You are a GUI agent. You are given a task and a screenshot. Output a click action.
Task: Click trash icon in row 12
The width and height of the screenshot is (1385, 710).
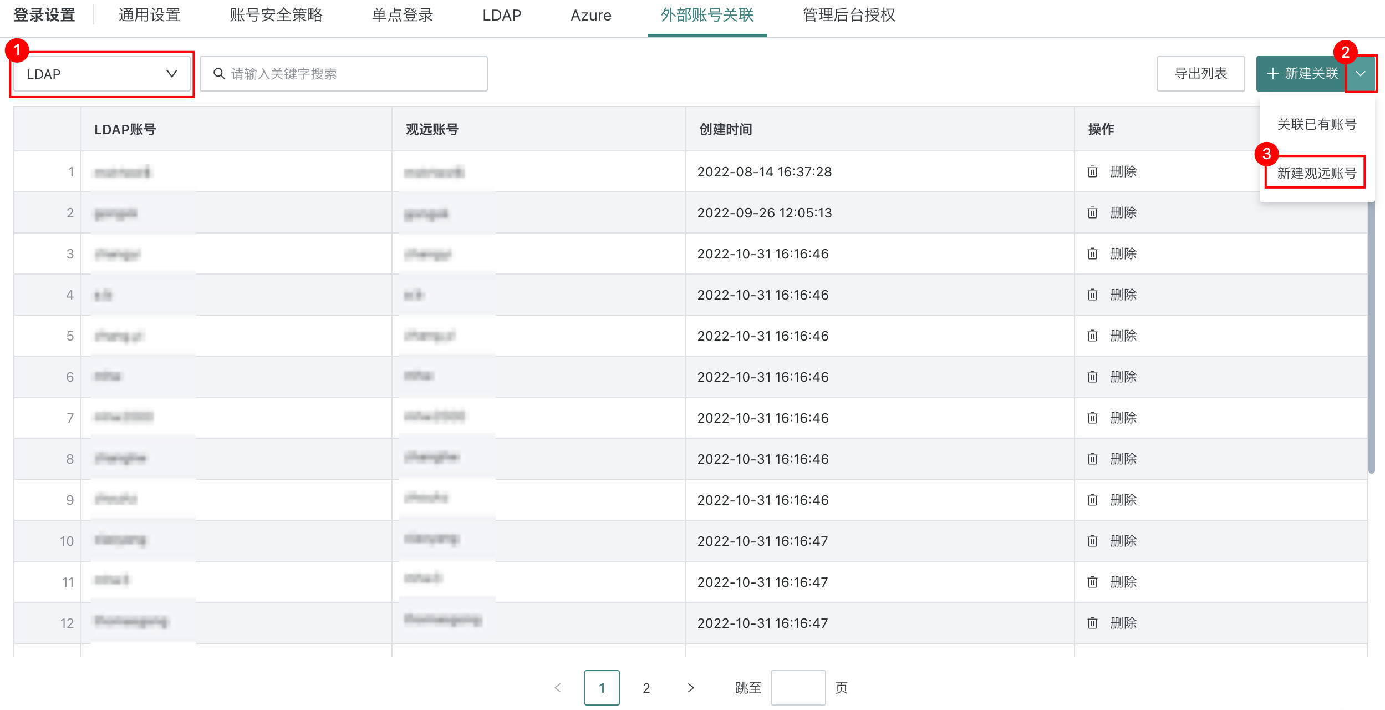[x=1092, y=623]
